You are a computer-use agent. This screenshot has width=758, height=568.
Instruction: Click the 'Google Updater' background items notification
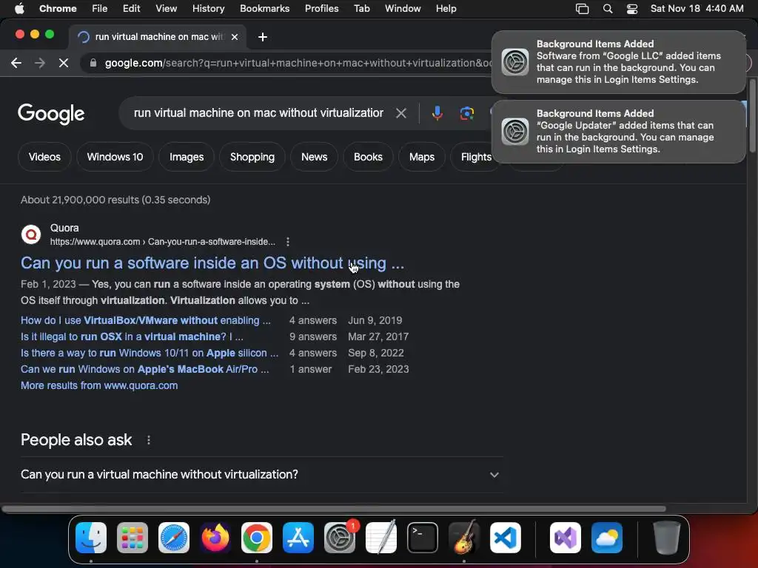click(618, 132)
